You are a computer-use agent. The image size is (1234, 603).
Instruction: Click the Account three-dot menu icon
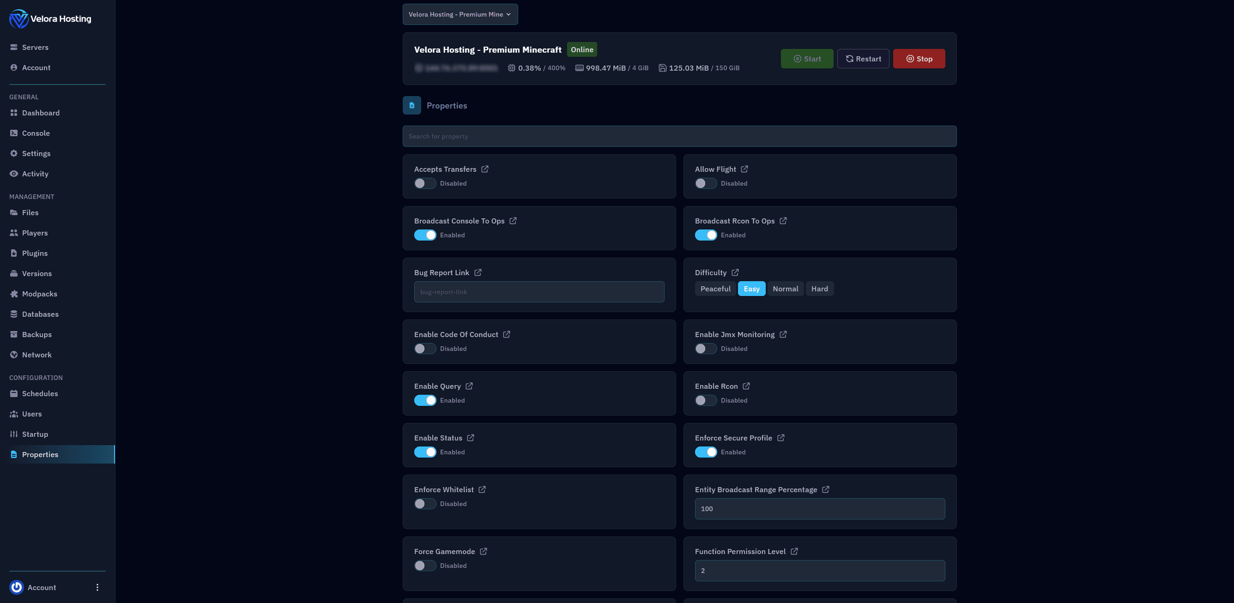97,587
